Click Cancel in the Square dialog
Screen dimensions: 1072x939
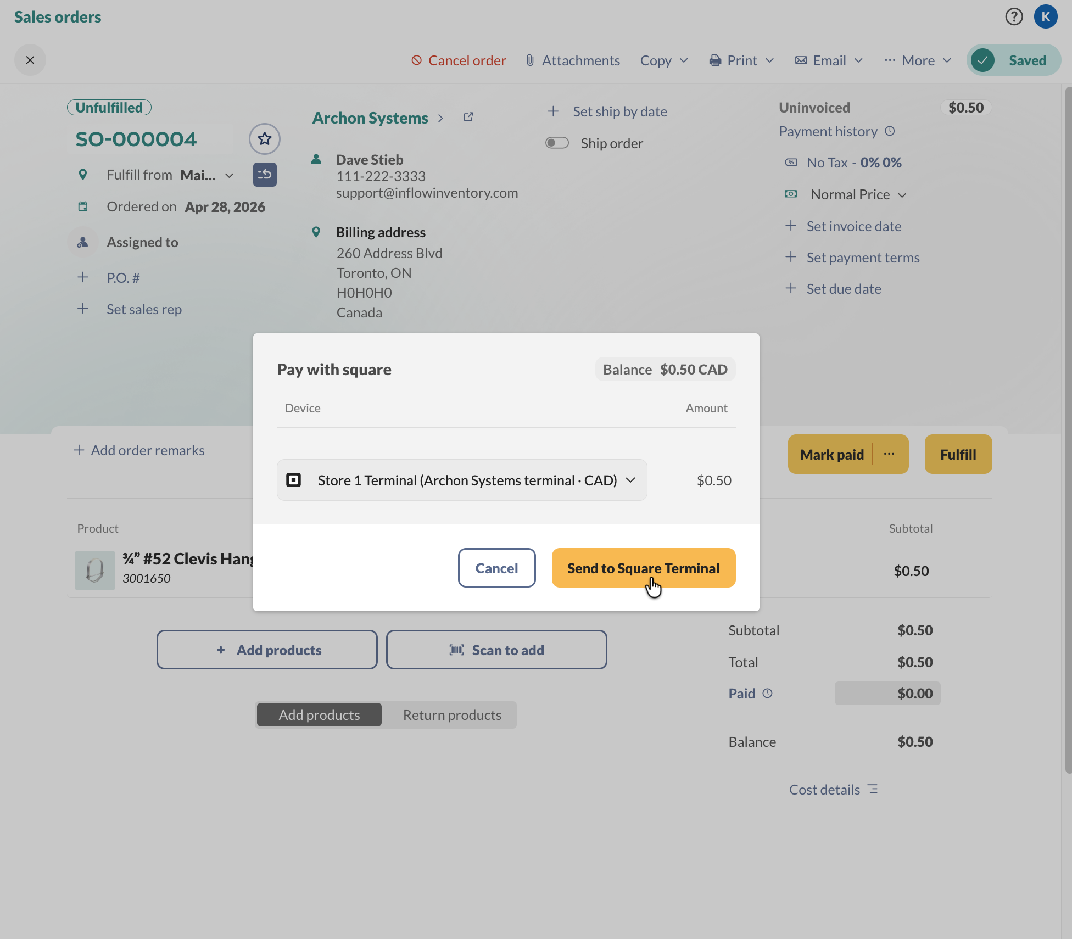coord(496,568)
